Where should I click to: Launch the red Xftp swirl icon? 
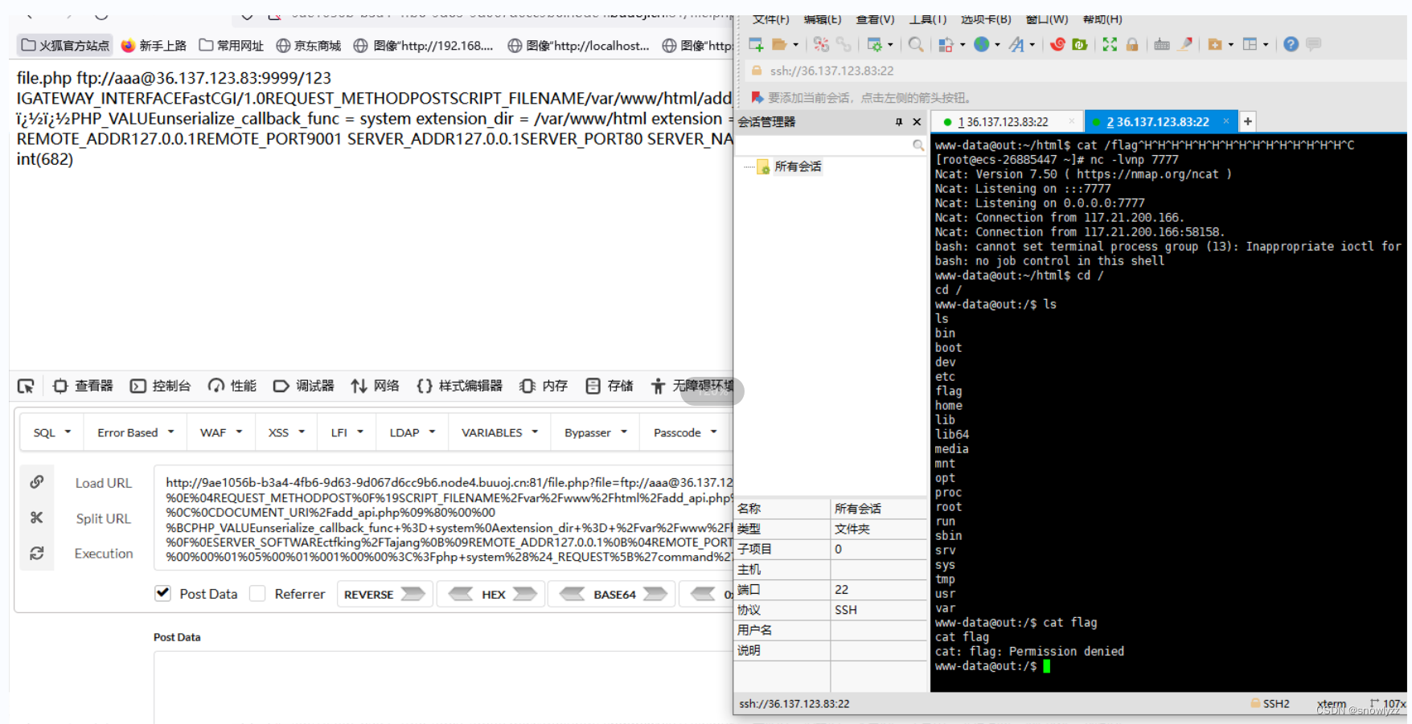pyautogui.click(x=1057, y=44)
